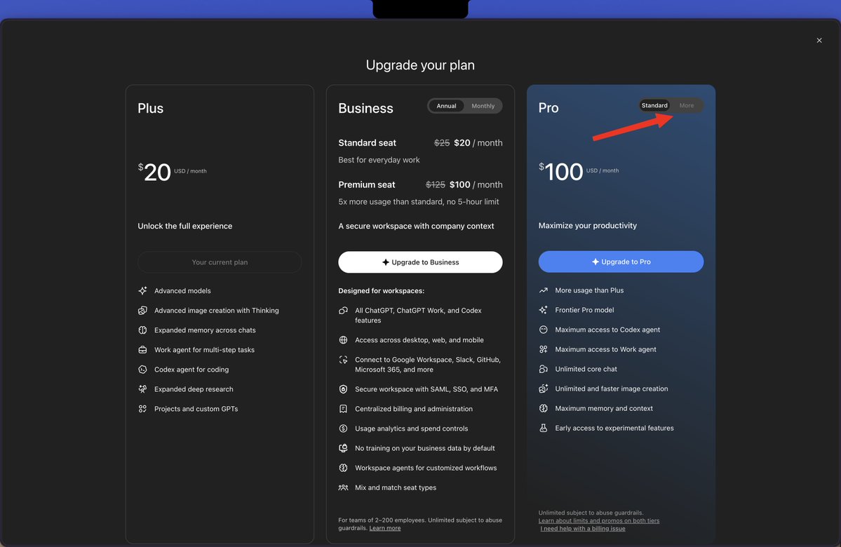841x547 pixels.
Task: Click the Best for everyday work text
Action: 379,160
